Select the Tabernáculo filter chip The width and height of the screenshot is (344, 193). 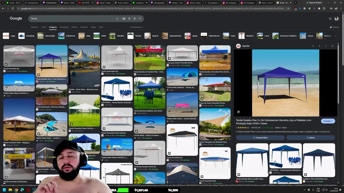coord(210,36)
